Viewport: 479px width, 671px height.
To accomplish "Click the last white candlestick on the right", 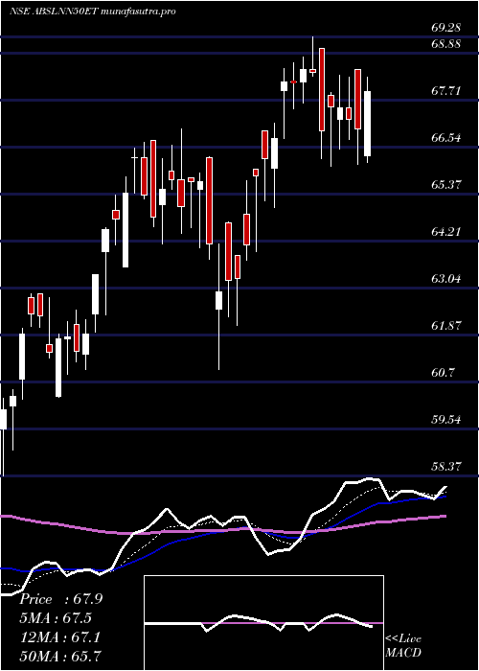I will (x=367, y=124).
